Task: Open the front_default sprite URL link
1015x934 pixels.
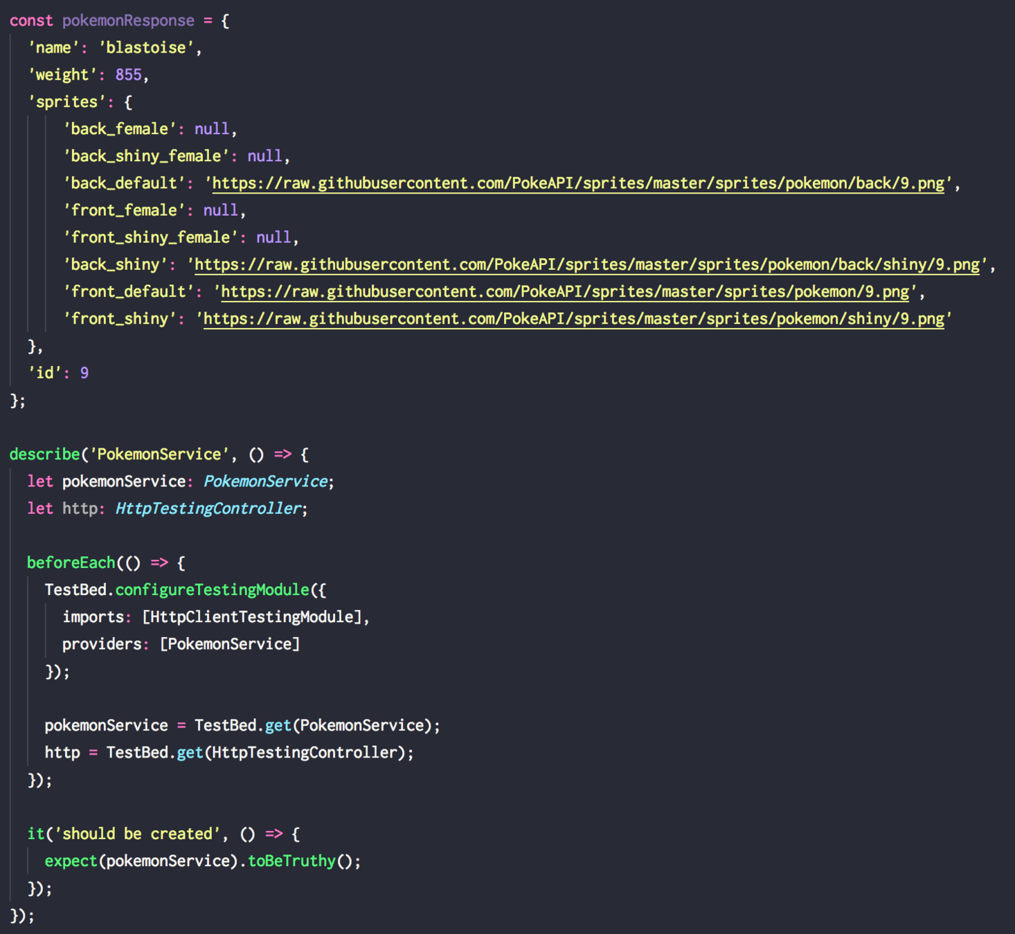Action: pos(565,291)
